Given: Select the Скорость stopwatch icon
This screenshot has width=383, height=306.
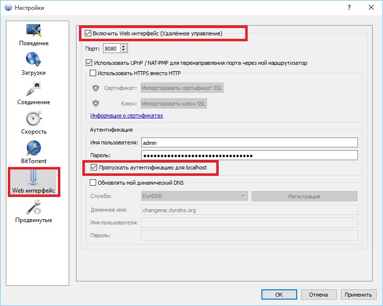Looking at the screenshot, I should pyautogui.click(x=34, y=118).
